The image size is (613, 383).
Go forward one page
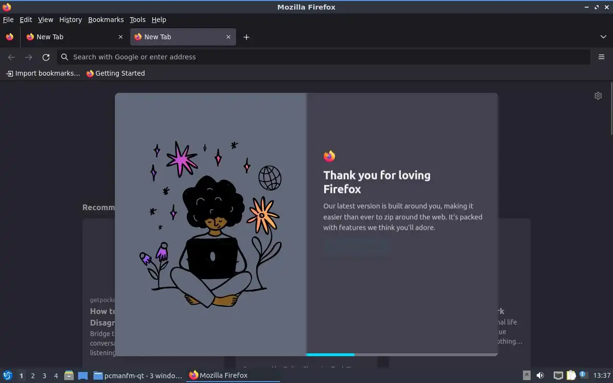[x=29, y=57]
